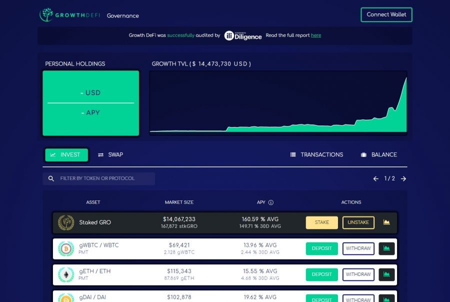This screenshot has height=302, width=450.
Task: Go to the previous page arrow
Action: click(x=375, y=179)
